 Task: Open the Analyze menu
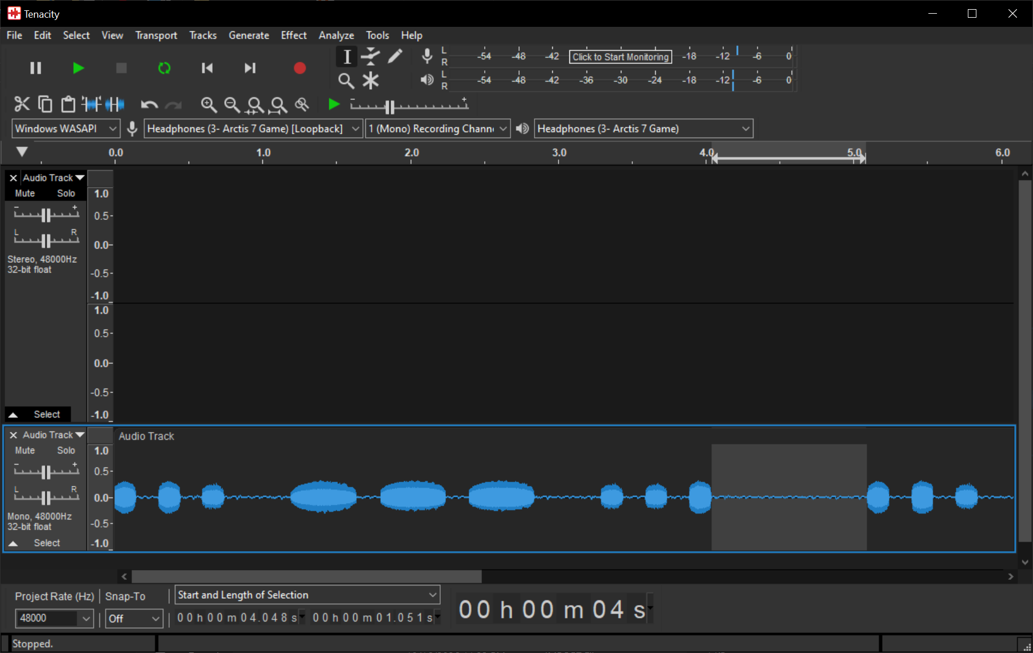336,35
